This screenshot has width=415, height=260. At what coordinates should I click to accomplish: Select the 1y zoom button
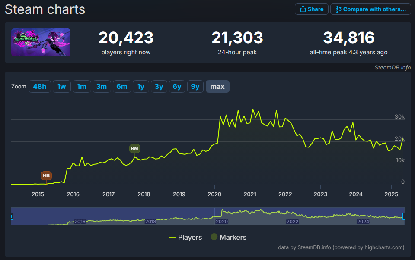click(141, 87)
